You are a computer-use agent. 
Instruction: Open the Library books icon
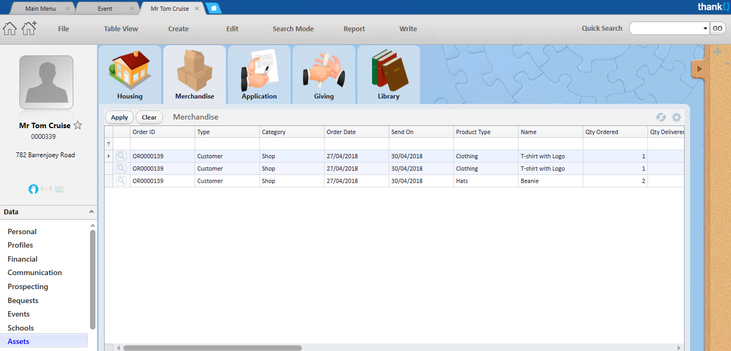[389, 71]
